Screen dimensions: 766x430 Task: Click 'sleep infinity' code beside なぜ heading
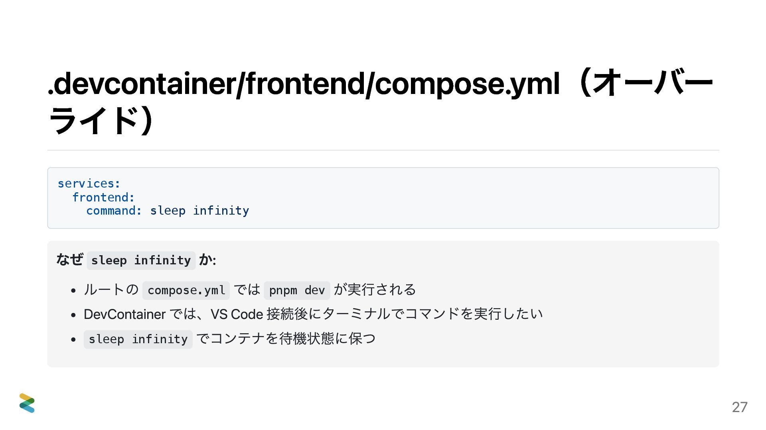click(141, 260)
